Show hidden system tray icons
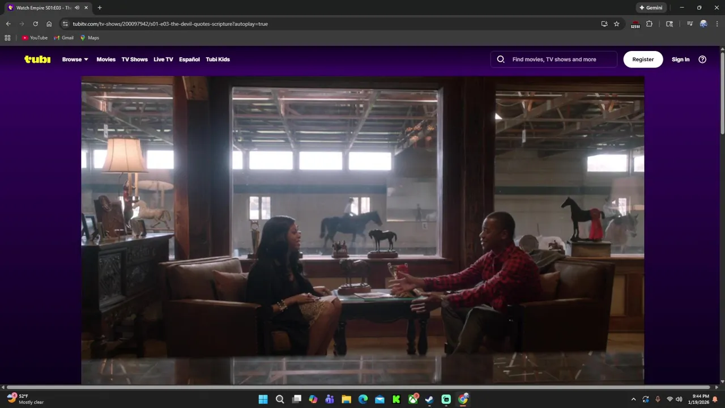Viewport: 725px width, 408px height. (633, 399)
